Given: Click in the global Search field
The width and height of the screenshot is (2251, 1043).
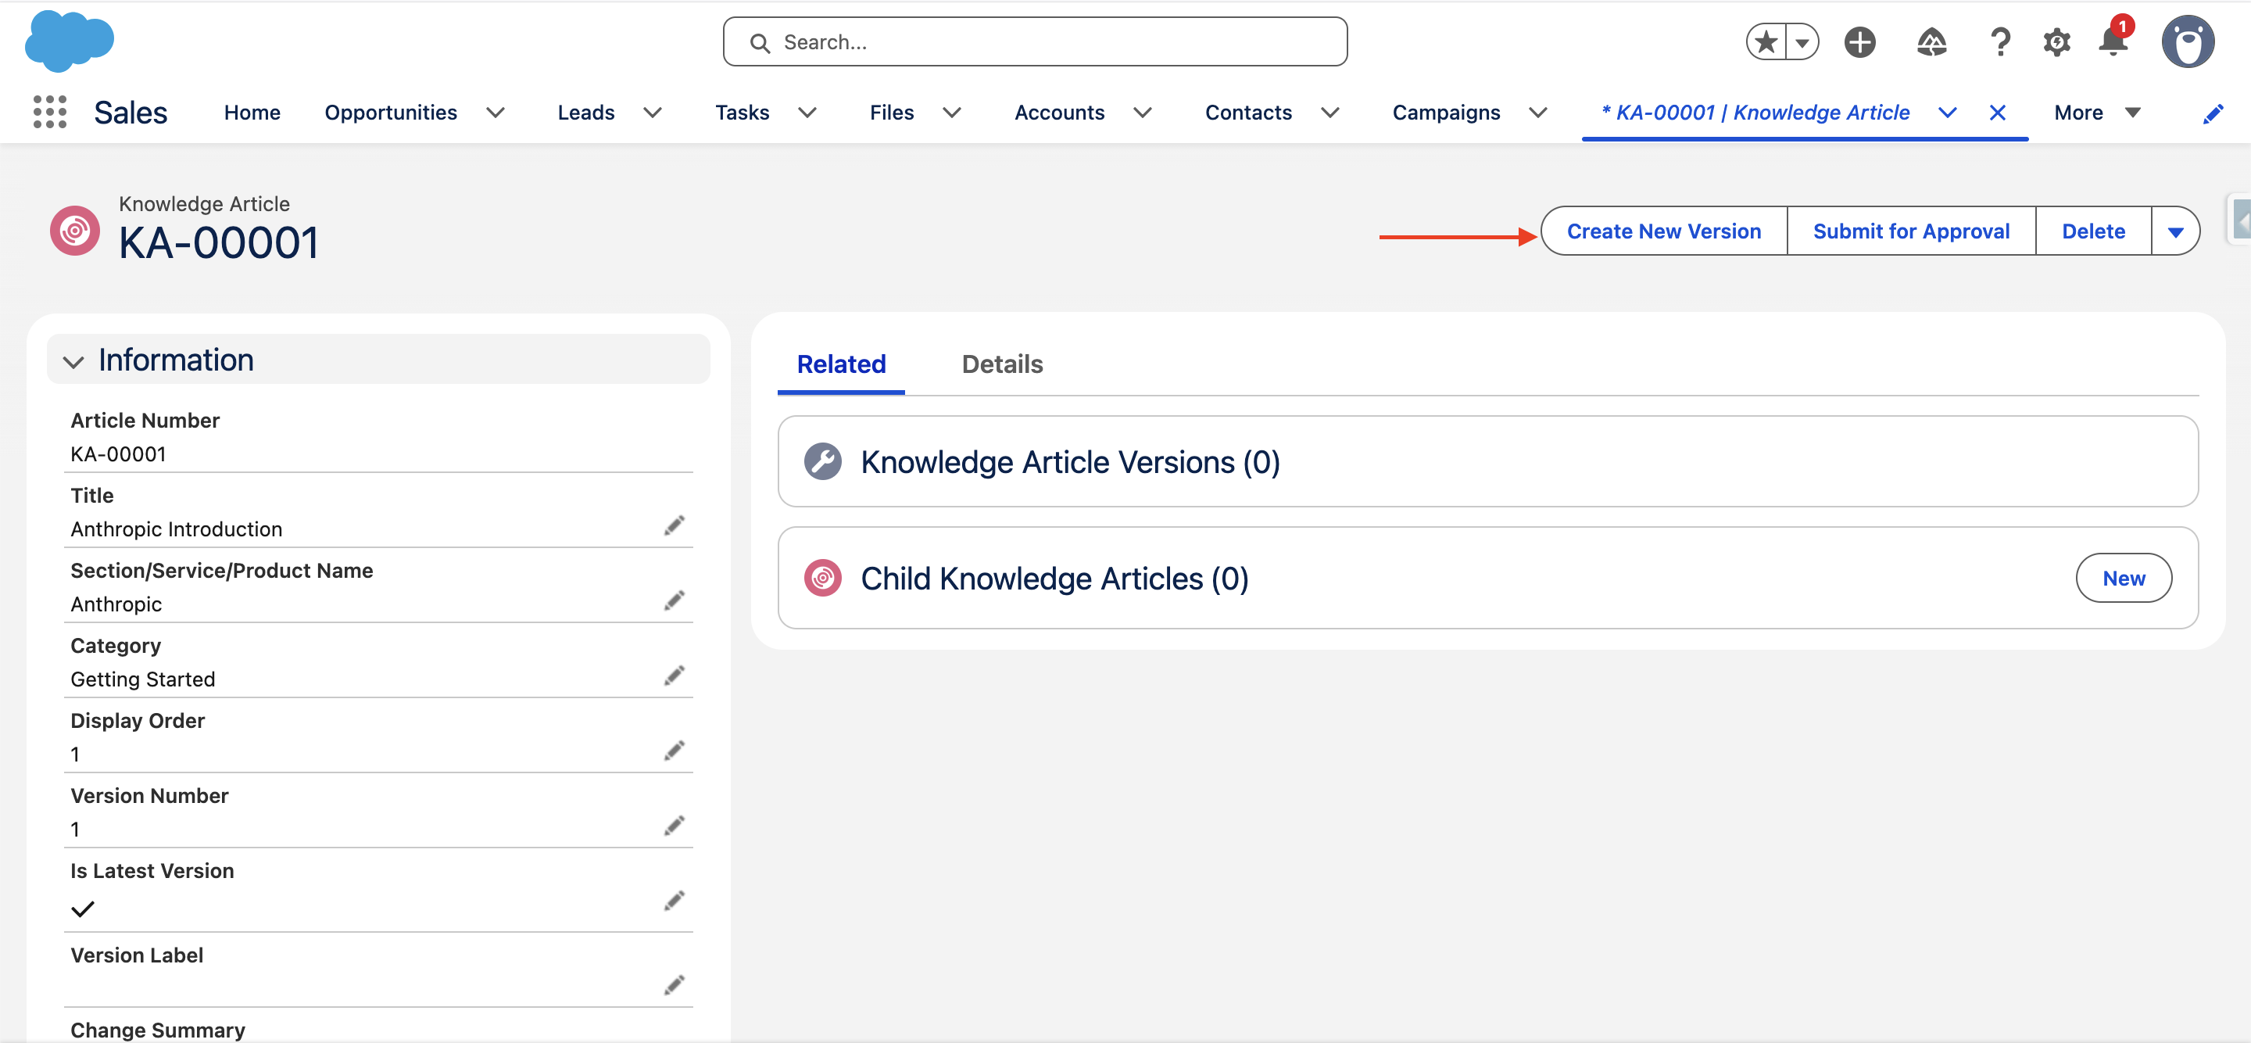Looking at the screenshot, I should coord(1035,42).
